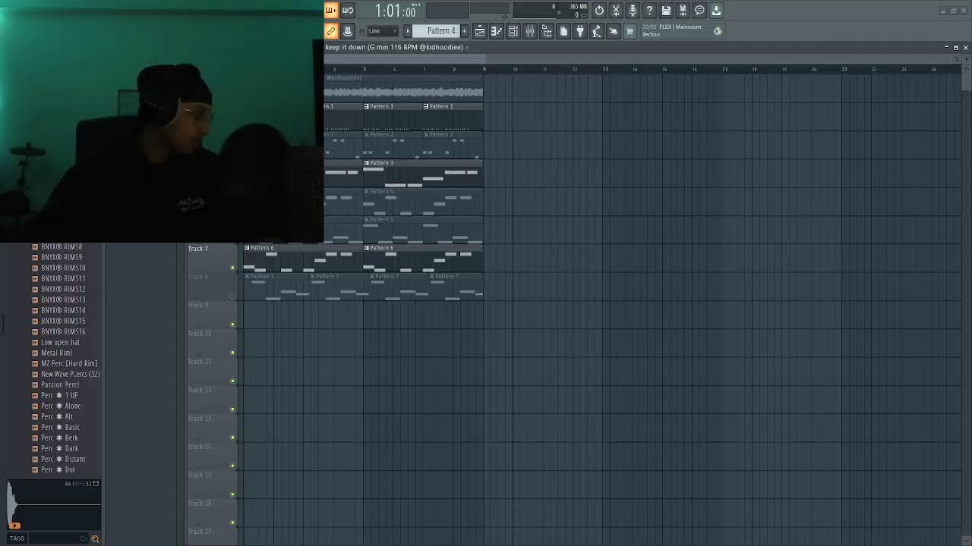972x546 pixels.
Task: Click the TAGS button in the browser
Action: click(x=17, y=538)
